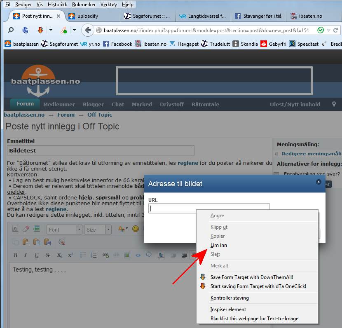This screenshot has width=342, height=328.
Task: Reload the page with refresh icon
Action: (336, 30)
